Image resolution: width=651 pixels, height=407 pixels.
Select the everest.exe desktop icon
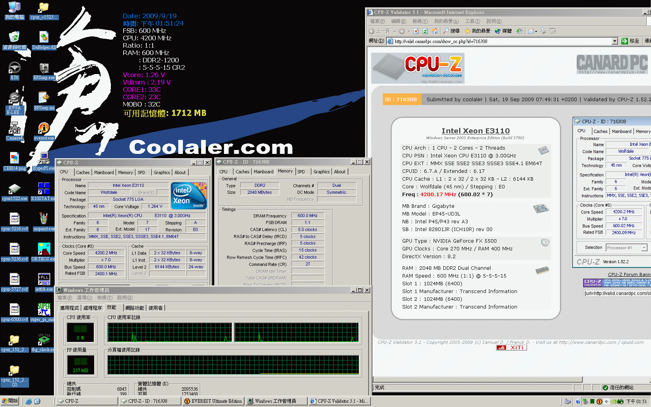[44, 131]
